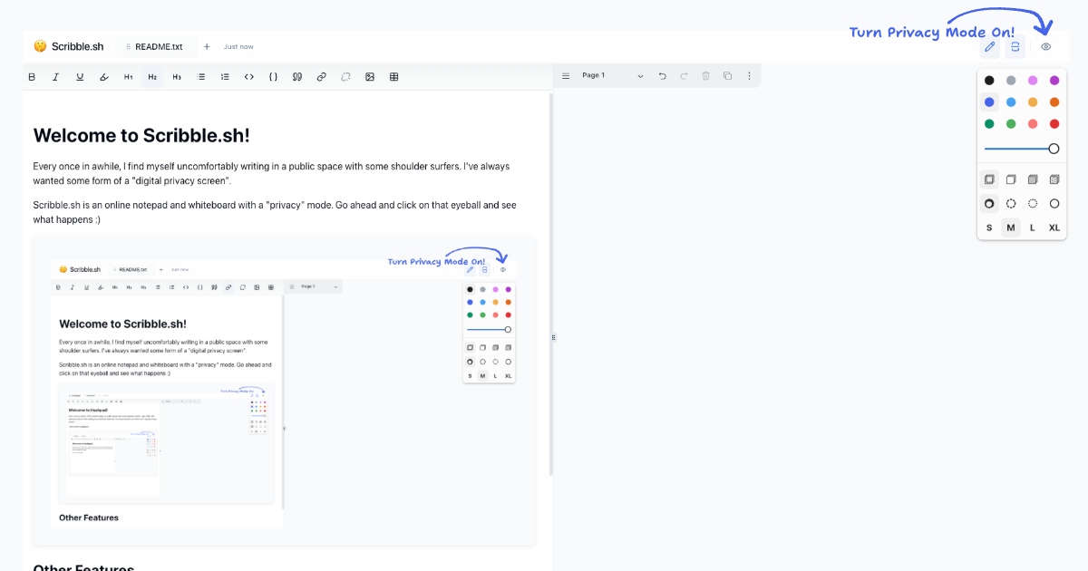Viewport: 1088px width, 571px height.
Task: Choose the solid fill style
Action: pyautogui.click(x=1033, y=179)
